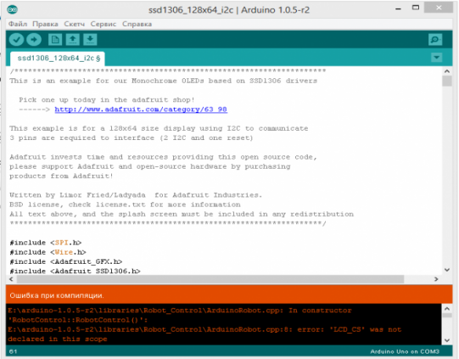Image resolution: width=459 pixels, height=359 pixels.
Task: Click the '#include <SPI.h>' line
Action: click(x=45, y=243)
